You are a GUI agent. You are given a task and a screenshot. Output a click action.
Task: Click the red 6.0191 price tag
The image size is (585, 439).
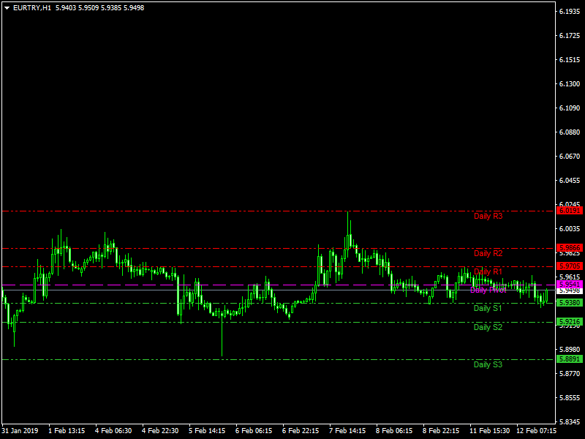point(569,211)
